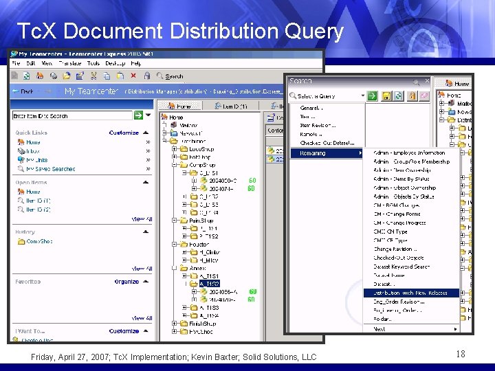Screen dimensions: 495x371
Task: Click the Cut scissors toolbar icon
Action: pos(93,76)
